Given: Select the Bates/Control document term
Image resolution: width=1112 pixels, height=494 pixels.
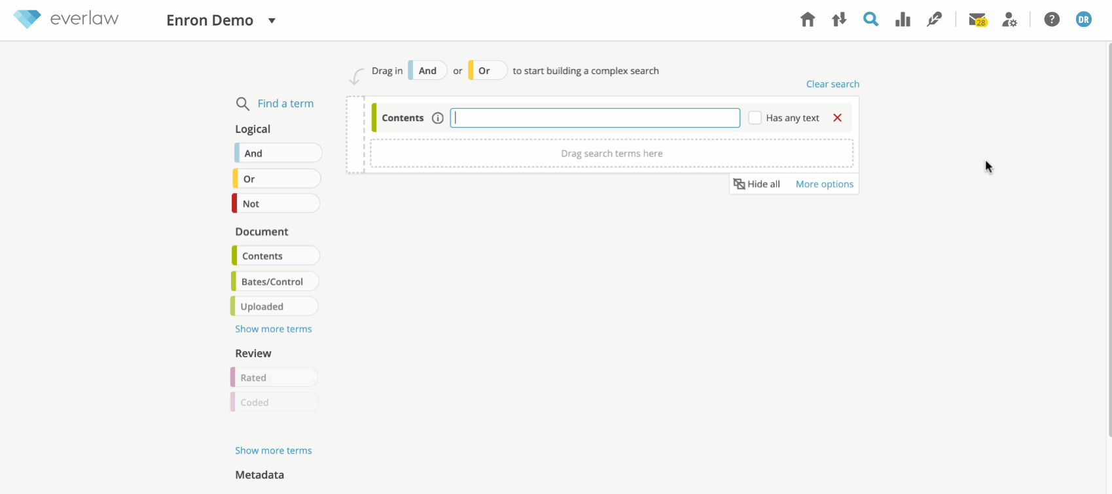Looking at the screenshot, I should click(275, 281).
